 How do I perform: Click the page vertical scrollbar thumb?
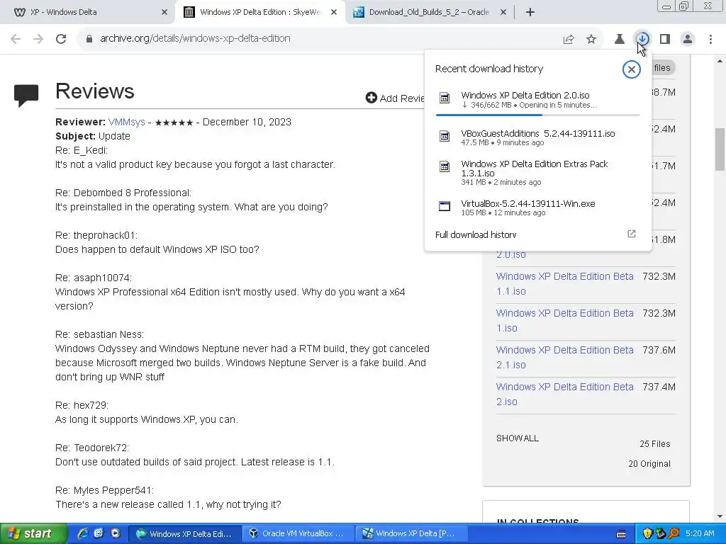[x=720, y=149]
